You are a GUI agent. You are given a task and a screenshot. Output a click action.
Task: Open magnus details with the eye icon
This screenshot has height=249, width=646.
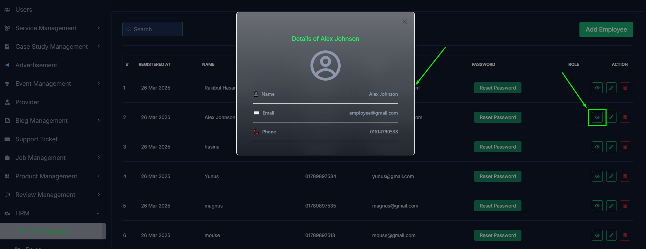pyautogui.click(x=597, y=206)
